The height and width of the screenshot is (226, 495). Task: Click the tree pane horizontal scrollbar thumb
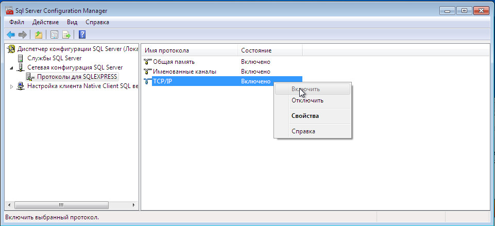[x=62, y=205]
